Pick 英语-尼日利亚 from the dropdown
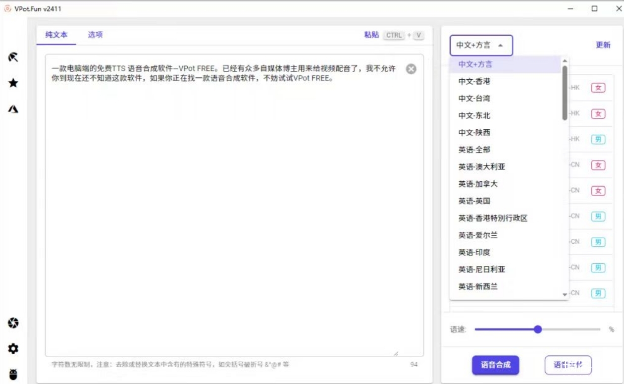The height and width of the screenshot is (384, 624). pyautogui.click(x=505, y=270)
